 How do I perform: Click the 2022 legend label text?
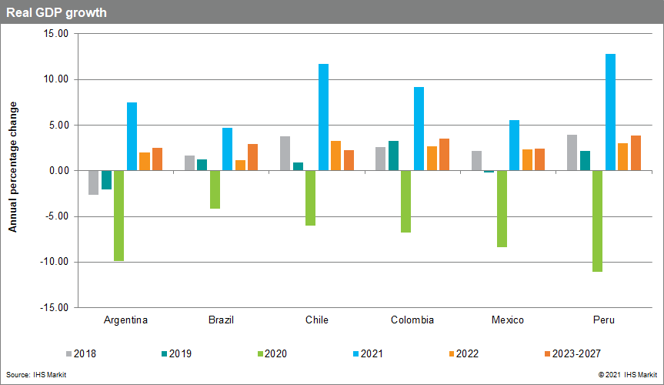pyautogui.click(x=466, y=354)
